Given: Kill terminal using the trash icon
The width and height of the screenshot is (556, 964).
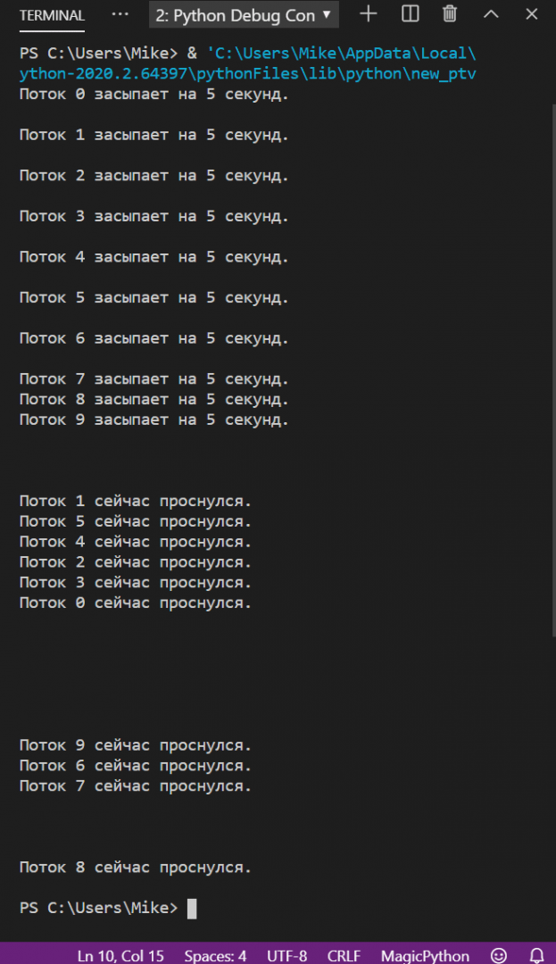Looking at the screenshot, I should (451, 14).
